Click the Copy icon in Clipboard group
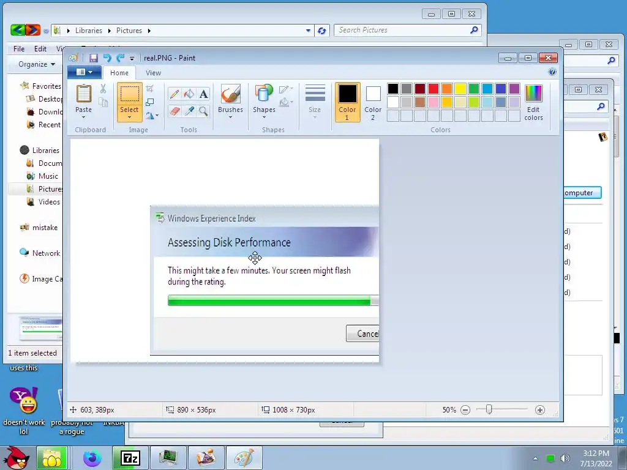Image resolution: width=627 pixels, height=470 pixels. coord(103,102)
